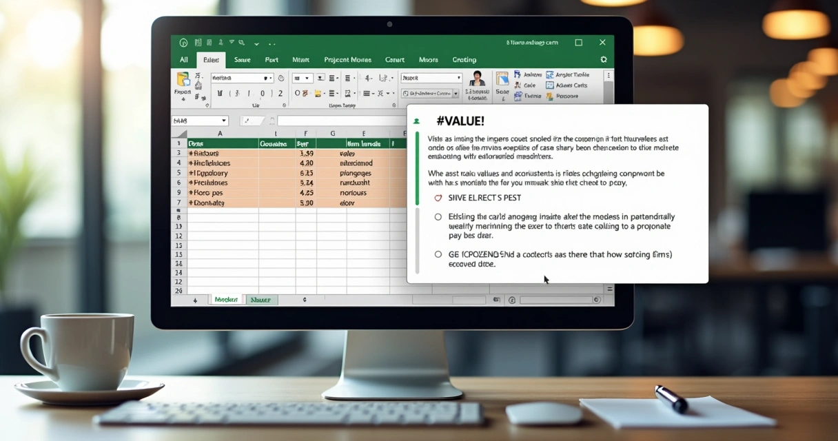Click the icon next to Jahtens label
This screenshot has width=838, height=441.
click(x=518, y=74)
